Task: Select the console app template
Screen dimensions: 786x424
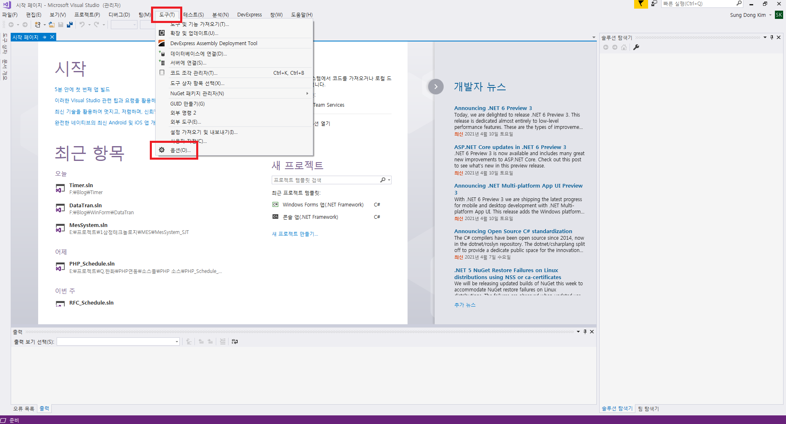Action: [310, 217]
